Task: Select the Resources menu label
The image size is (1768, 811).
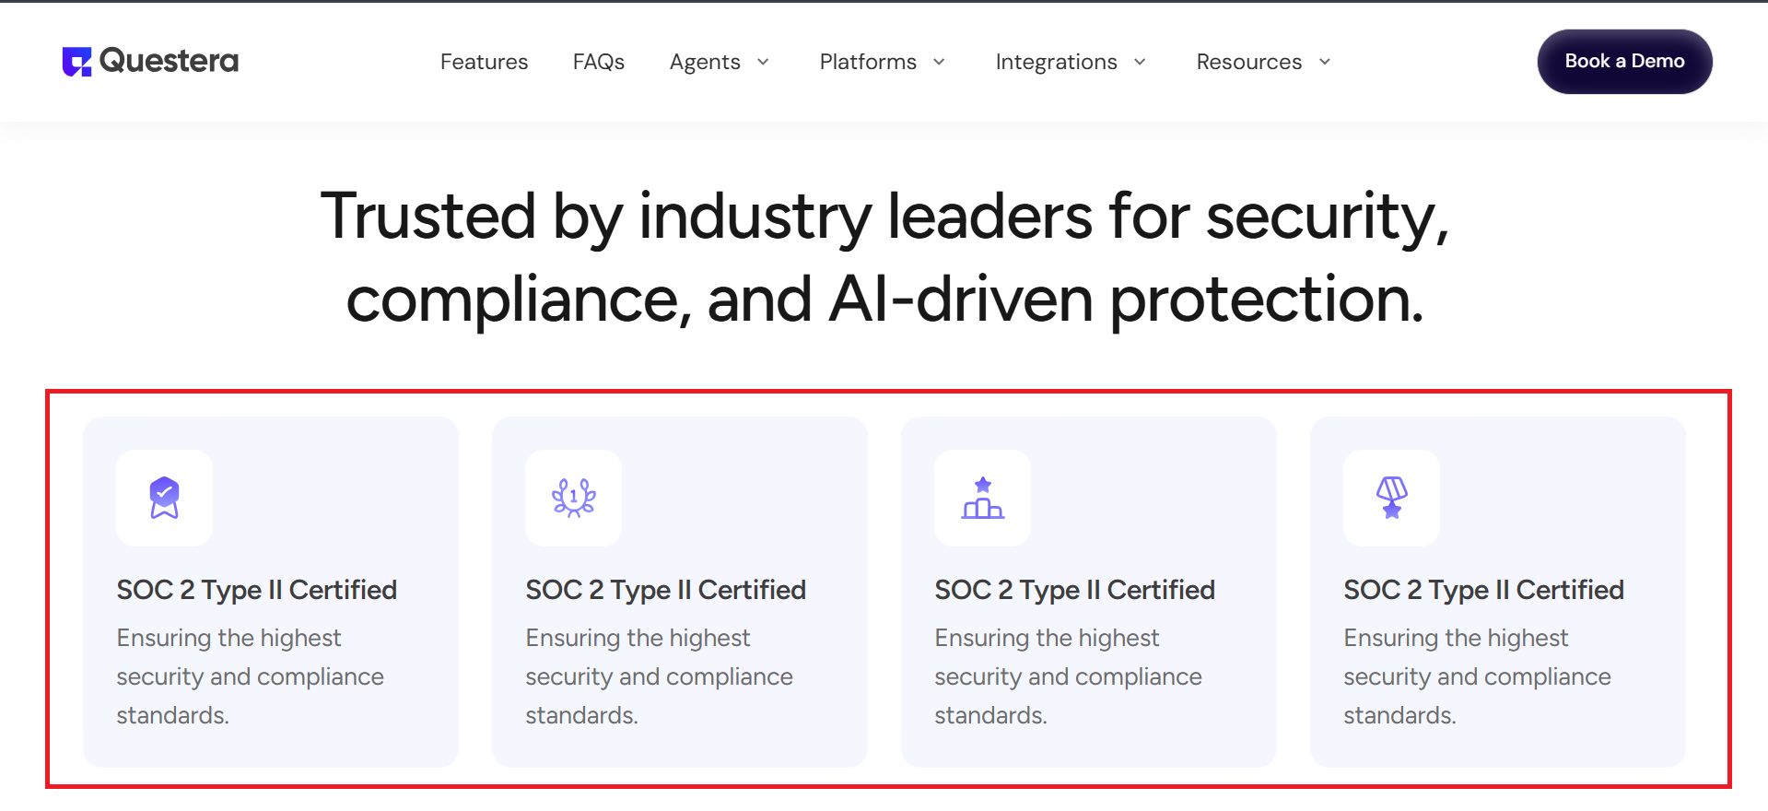Action: click(1248, 62)
